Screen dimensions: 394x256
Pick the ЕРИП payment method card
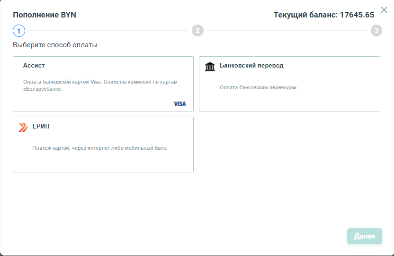(103, 145)
